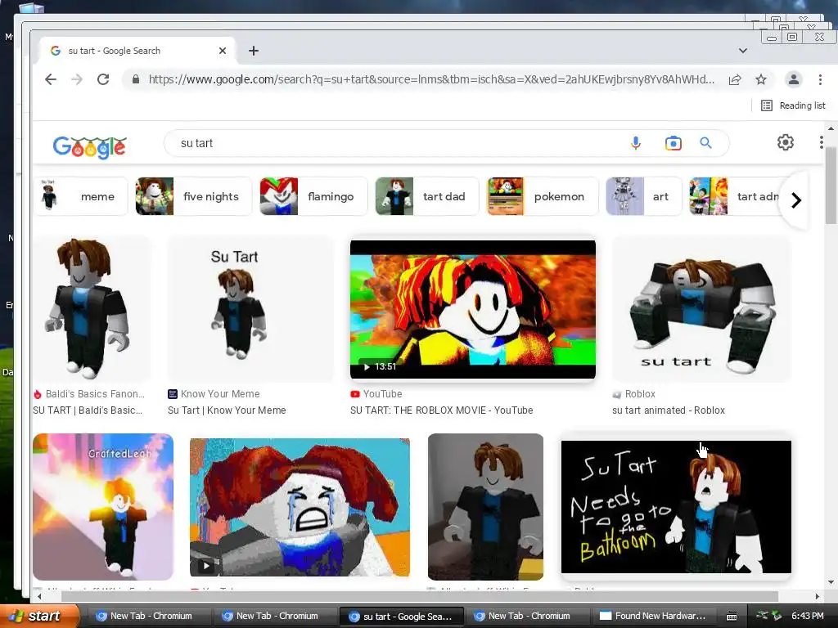Open Su Tart Needs Bathroom image
This screenshot has height=628, width=838.
click(676, 507)
